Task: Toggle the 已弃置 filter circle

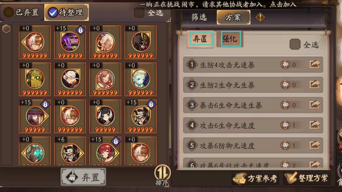Action: (x=8, y=12)
